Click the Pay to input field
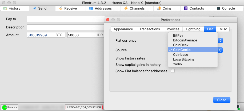 pos(65,19)
